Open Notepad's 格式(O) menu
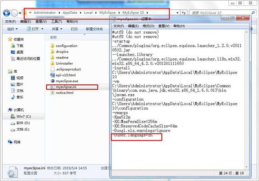The height and width of the screenshot is (181, 259). (x=150, y=26)
